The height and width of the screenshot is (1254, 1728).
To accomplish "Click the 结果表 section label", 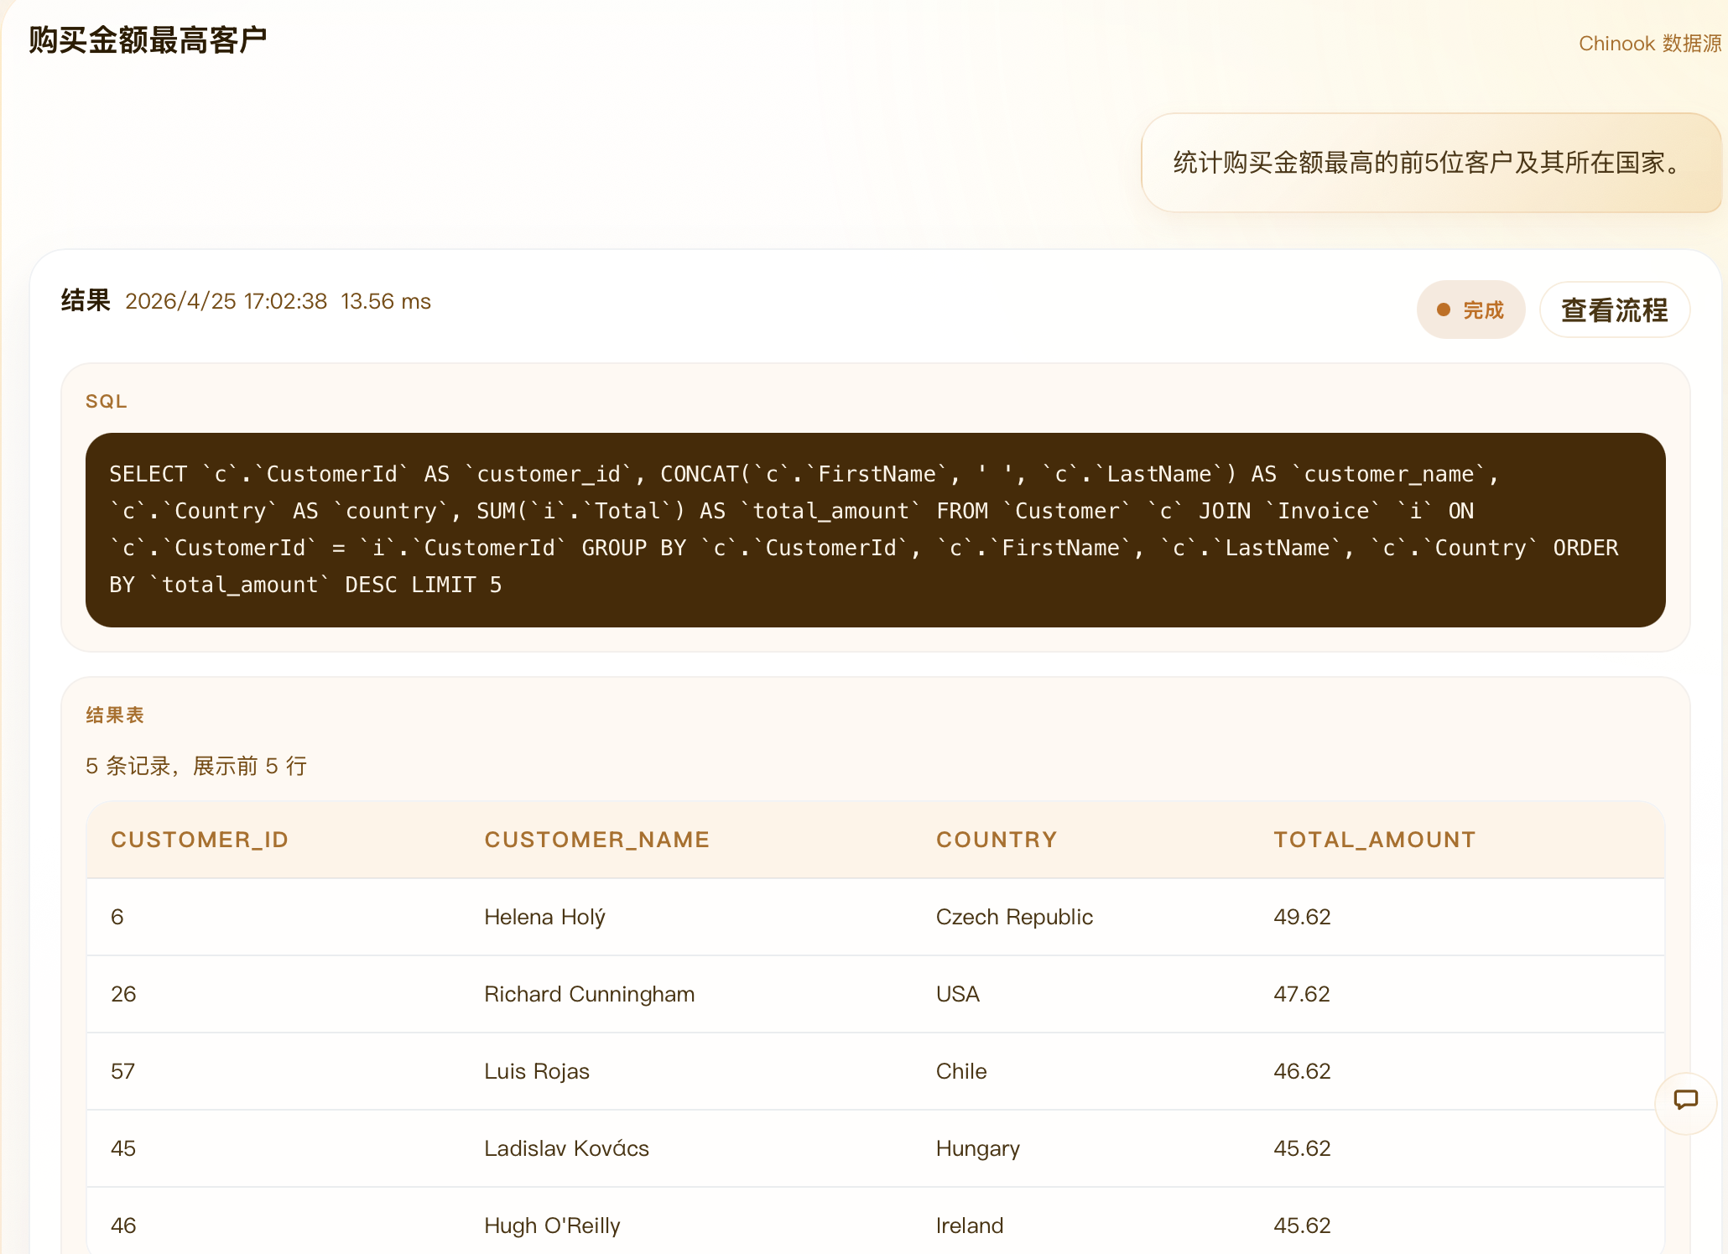I will tap(115, 715).
